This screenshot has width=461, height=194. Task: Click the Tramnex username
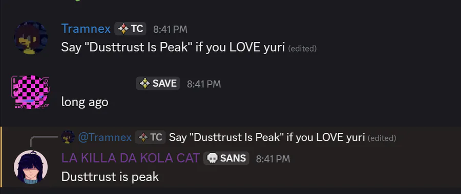click(x=86, y=29)
